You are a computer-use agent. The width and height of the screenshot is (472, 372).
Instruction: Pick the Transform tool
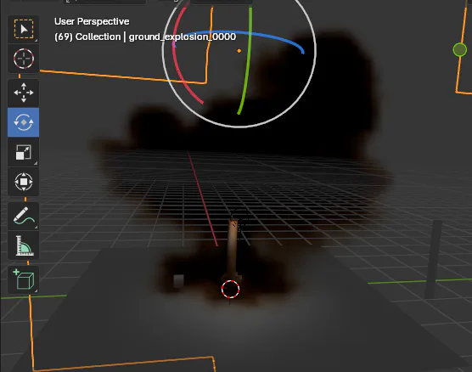(x=24, y=182)
